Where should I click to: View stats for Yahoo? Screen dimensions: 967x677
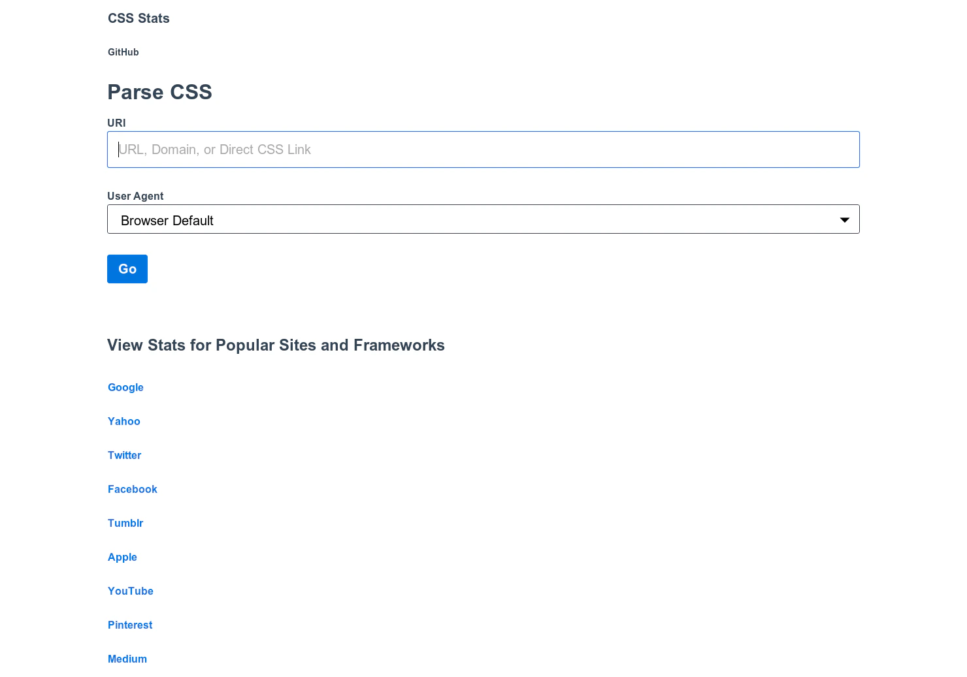click(x=123, y=421)
